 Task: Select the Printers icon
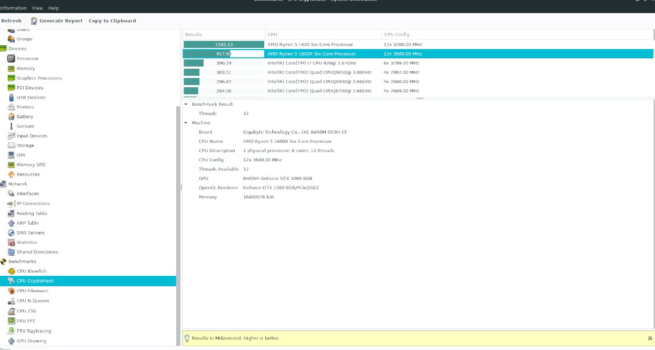11,107
